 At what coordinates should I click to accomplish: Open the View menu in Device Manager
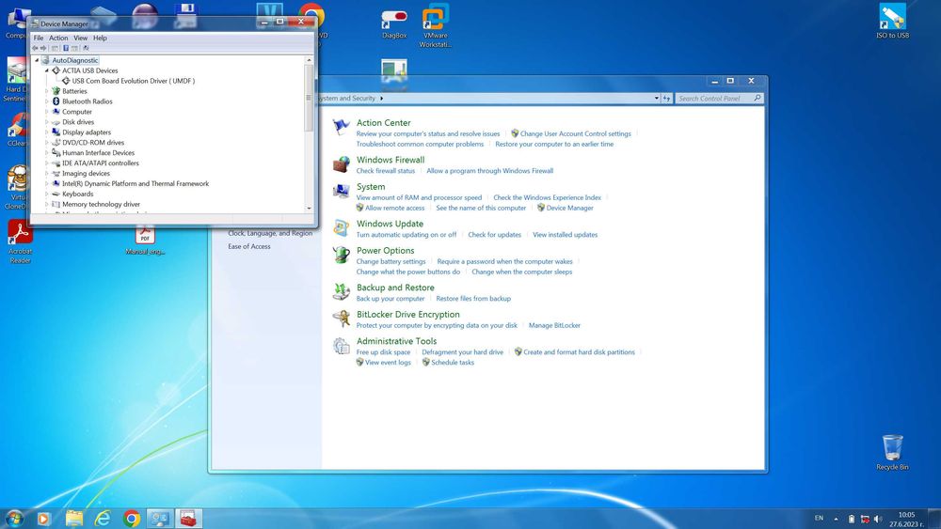81,39
